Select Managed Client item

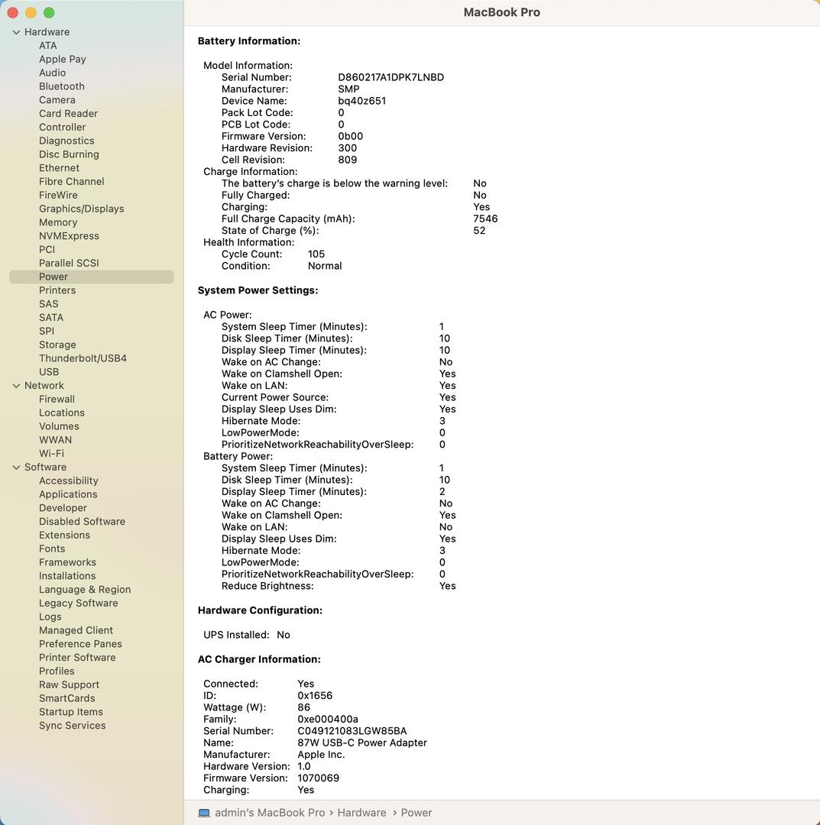pyautogui.click(x=76, y=630)
